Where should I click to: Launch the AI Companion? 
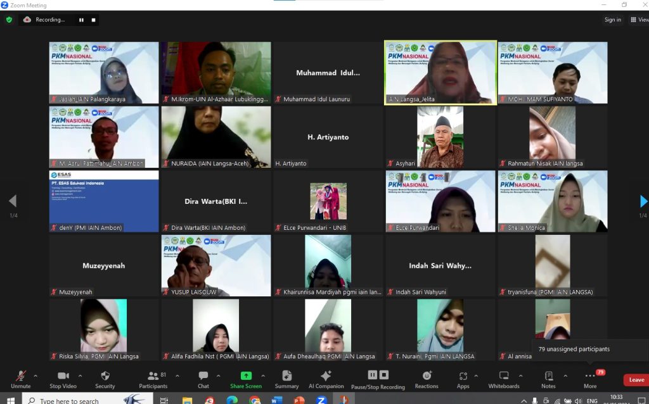[326, 379]
